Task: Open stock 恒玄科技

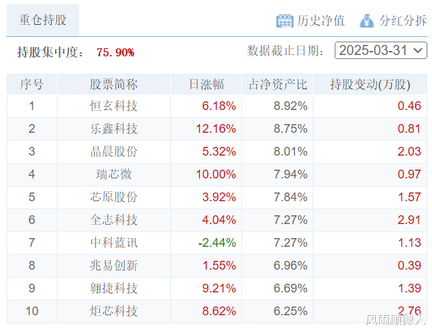Action: coord(114,106)
